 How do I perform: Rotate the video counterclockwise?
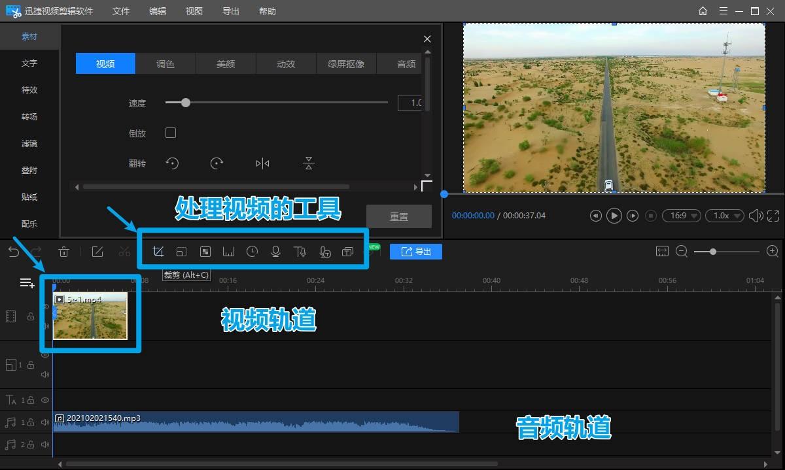172,163
